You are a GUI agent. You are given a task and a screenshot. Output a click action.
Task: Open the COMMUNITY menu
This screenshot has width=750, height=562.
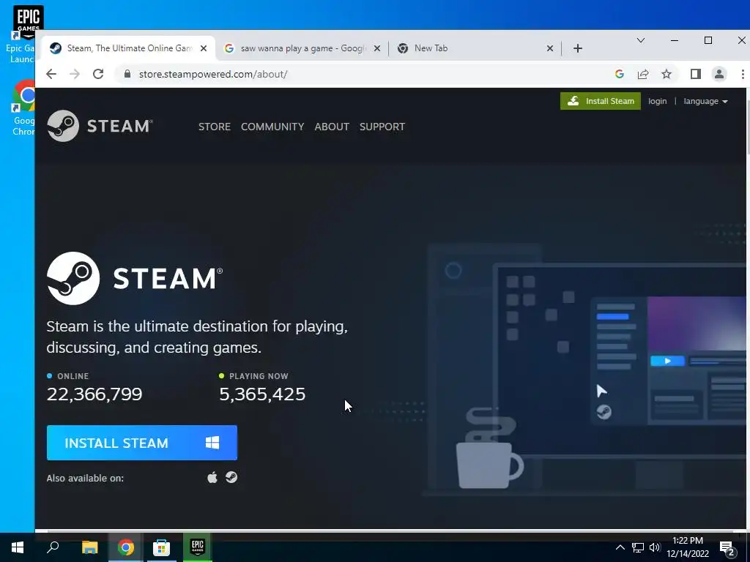click(272, 127)
